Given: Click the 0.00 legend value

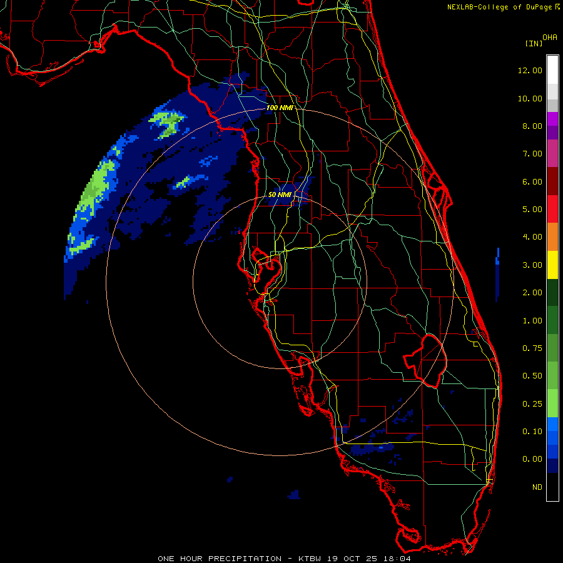Looking at the screenshot, I should [x=532, y=459].
